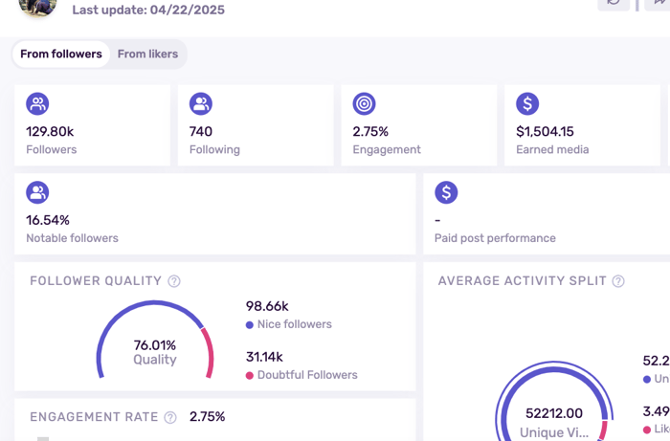Open Engagement Rate help question icon
670x441 pixels.
(170, 418)
